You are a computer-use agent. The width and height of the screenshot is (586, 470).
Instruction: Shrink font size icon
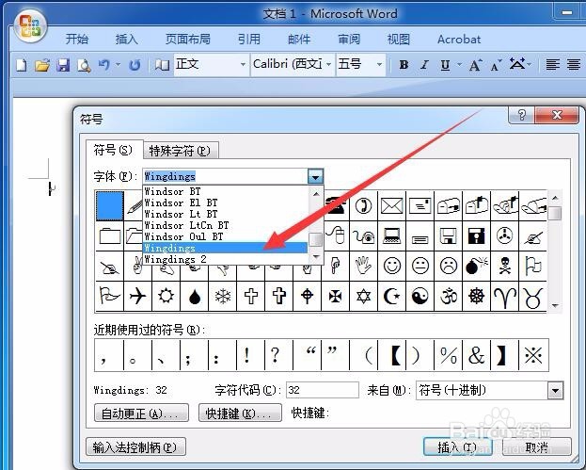[496, 66]
